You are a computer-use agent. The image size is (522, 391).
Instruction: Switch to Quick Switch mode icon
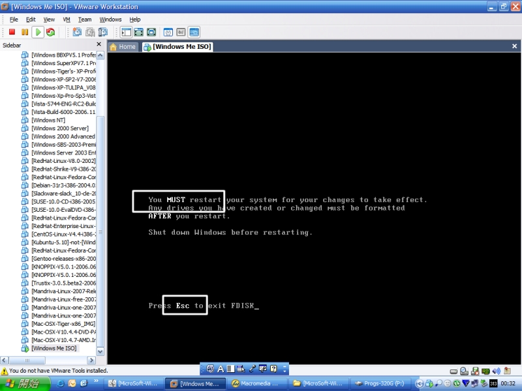[x=138, y=32]
